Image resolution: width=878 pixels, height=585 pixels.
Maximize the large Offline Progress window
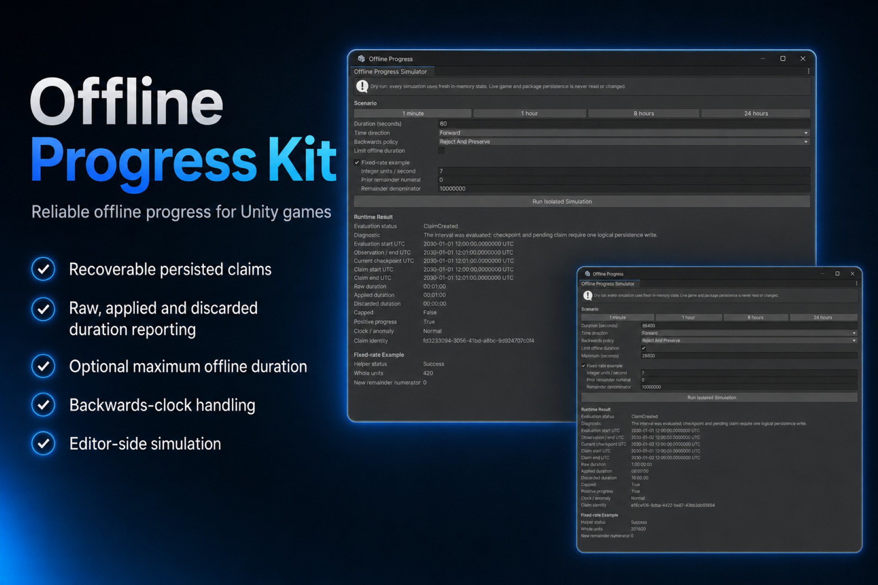click(x=783, y=58)
